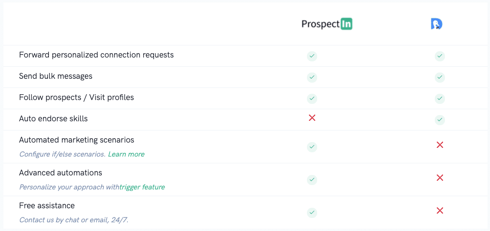The image size is (490, 231).
Task: Click the ProspectIn checkmark for free assistance
Action: (312, 213)
